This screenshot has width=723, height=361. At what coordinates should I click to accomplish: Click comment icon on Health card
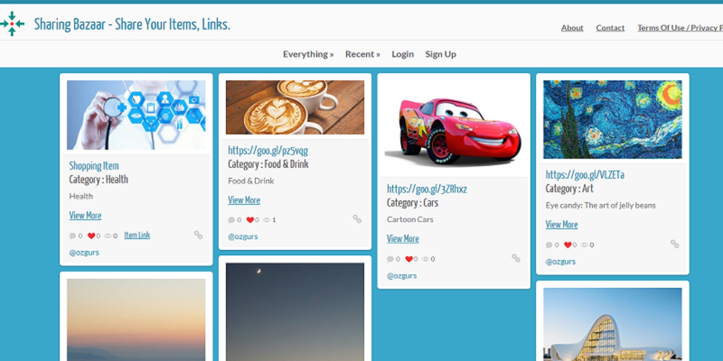pos(73,236)
